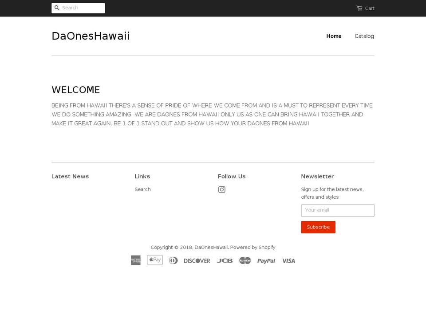Open the Powered by Shopify link
426x320 pixels.
(252, 248)
